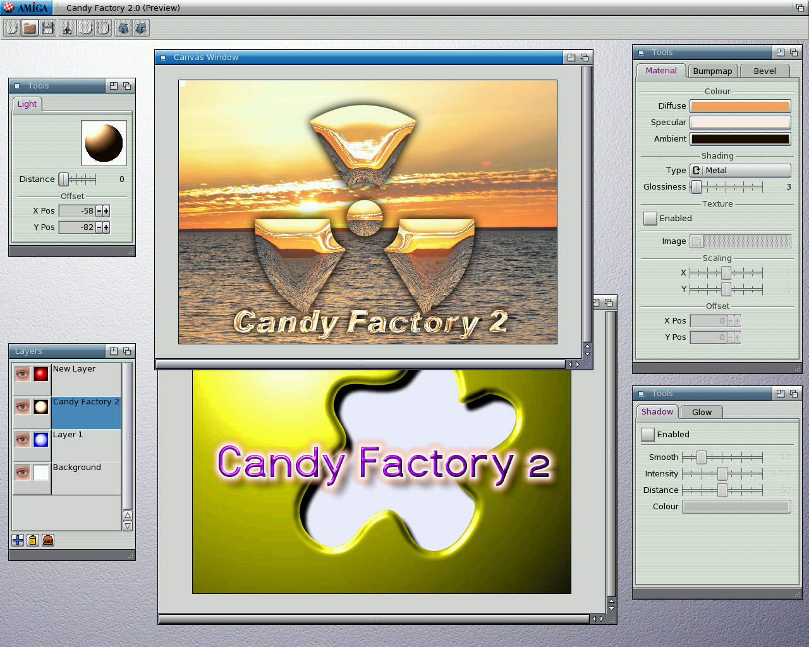The image size is (809, 647).
Task: Click the Canvas Window depth gadget
Action: click(x=585, y=57)
